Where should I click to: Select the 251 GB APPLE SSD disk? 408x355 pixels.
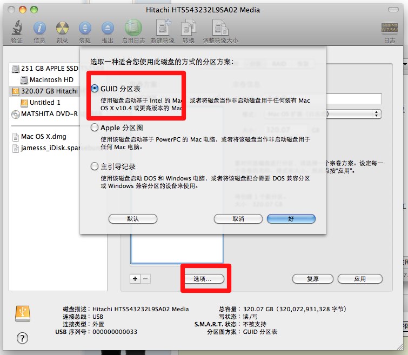44,69
